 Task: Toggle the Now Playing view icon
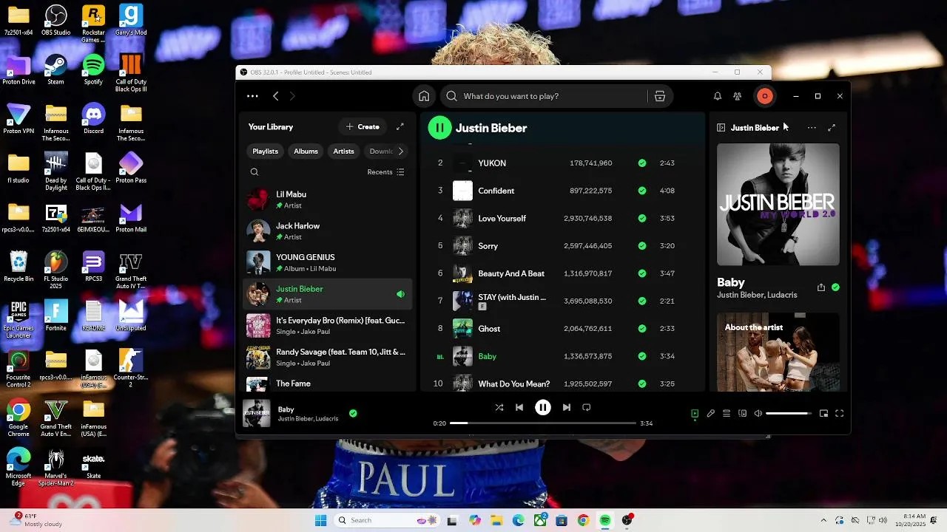coord(695,414)
